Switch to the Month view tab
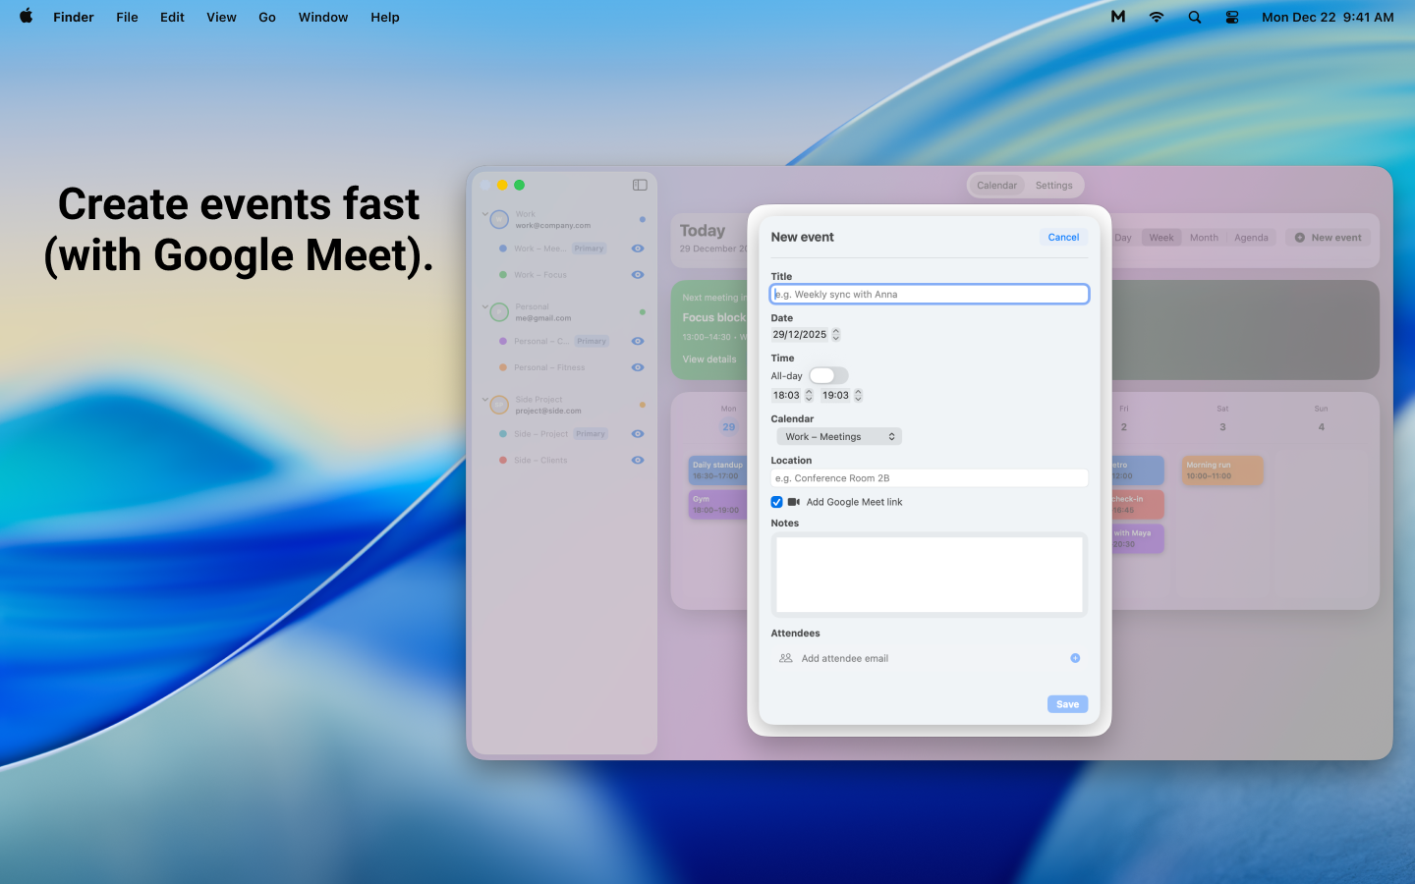The image size is (1415, 884). pyautogui.click(x=1204, y=237)
